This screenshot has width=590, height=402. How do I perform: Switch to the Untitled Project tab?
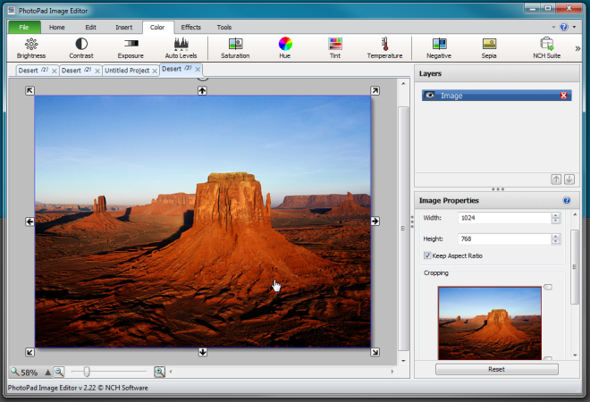(127, 70)
